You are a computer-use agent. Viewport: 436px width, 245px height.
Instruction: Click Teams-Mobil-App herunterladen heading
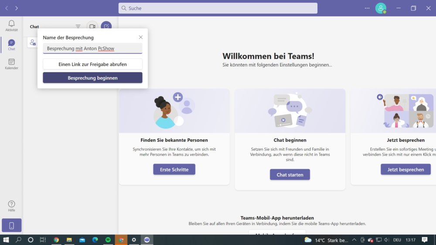(x=277, y=218)
